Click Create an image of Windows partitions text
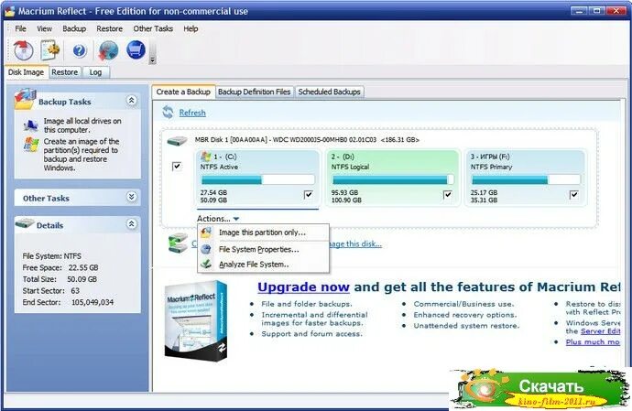Screen dimensions: 632x411 [x=82, y=155]
